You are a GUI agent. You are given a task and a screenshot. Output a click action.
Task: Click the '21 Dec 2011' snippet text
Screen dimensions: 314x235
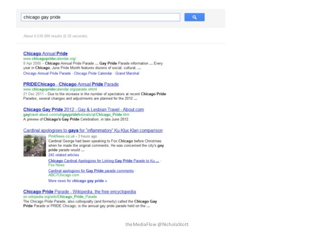coord(94,96)
